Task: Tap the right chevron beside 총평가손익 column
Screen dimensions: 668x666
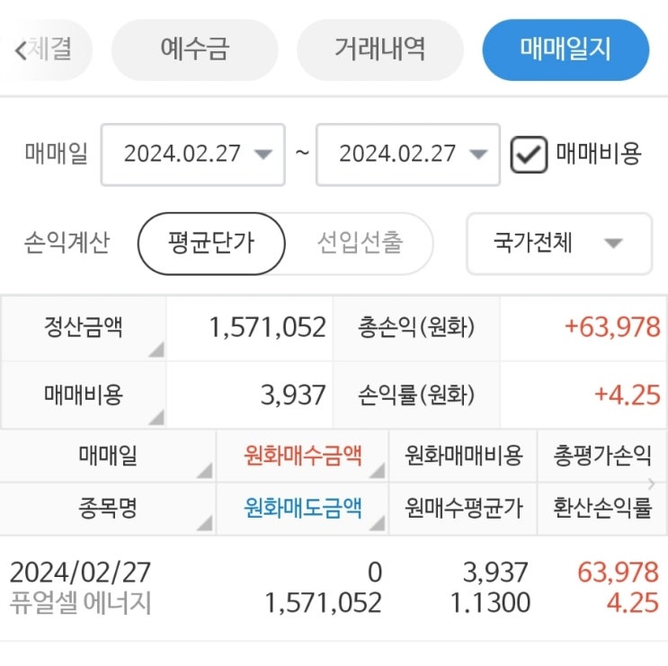Action: (652, 484)
